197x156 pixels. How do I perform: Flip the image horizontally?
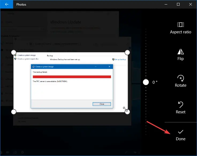[x=181, y=55]
